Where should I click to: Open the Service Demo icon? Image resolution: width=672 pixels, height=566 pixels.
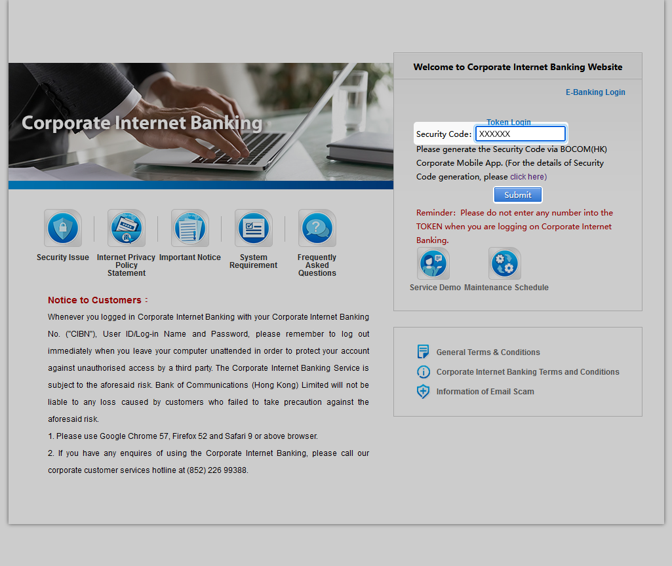pyautogui.click(x=433, y=263)
